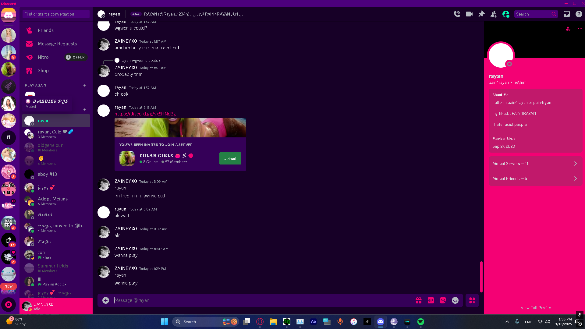The width and height of the screenshot is (585, 329).
Task: Click the chat scrollbar
Action: (x=481, y=277)
